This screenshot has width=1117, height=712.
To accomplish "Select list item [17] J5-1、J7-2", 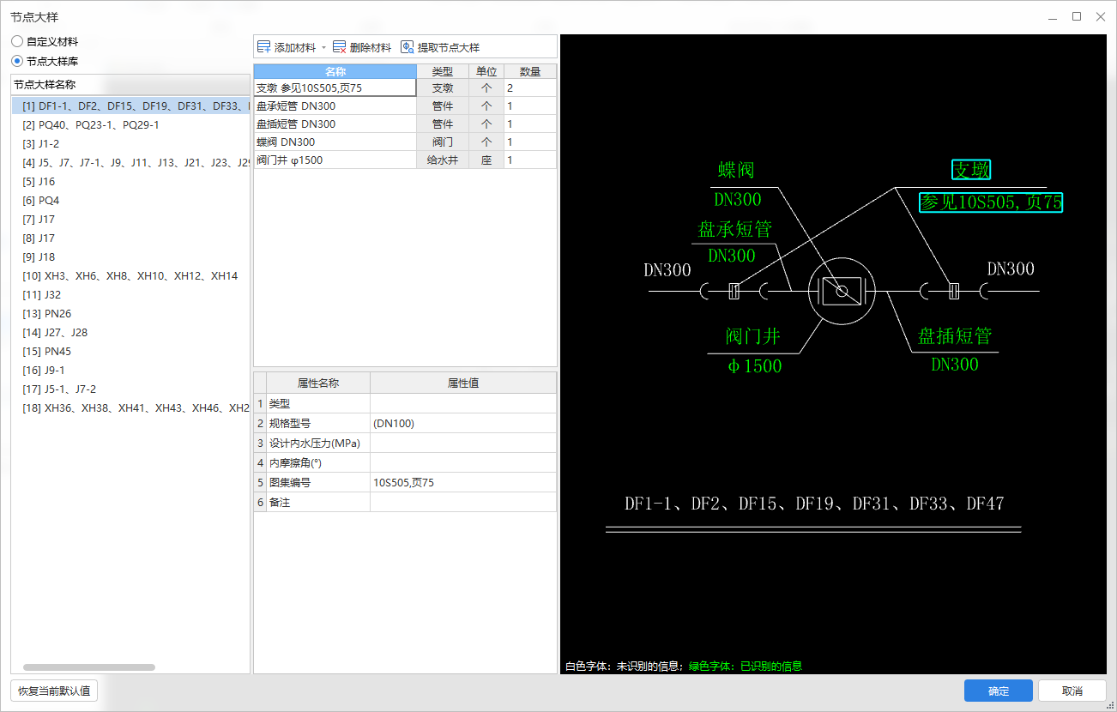I will (x=130, y=389).
